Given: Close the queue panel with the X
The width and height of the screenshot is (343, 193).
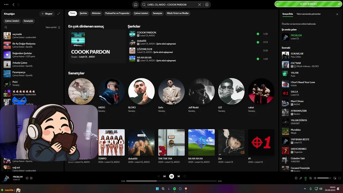Looking at the screenshot, I should [337, 14].
